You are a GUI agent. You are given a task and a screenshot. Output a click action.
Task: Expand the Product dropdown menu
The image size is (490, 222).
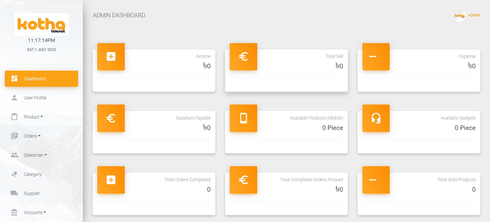coord(33,117)
